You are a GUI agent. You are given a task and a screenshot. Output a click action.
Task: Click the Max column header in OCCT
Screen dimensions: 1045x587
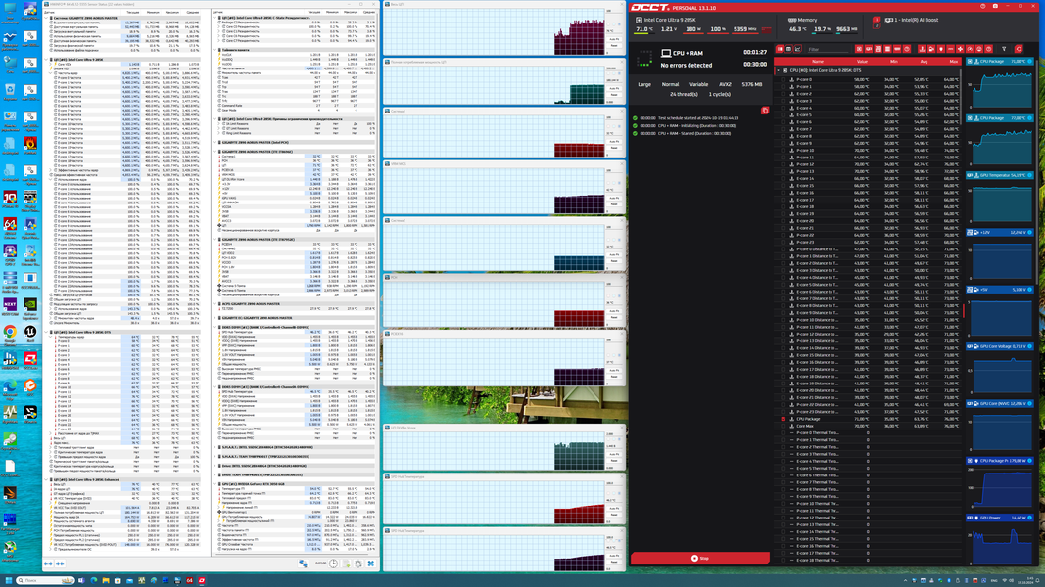point(953,62)
